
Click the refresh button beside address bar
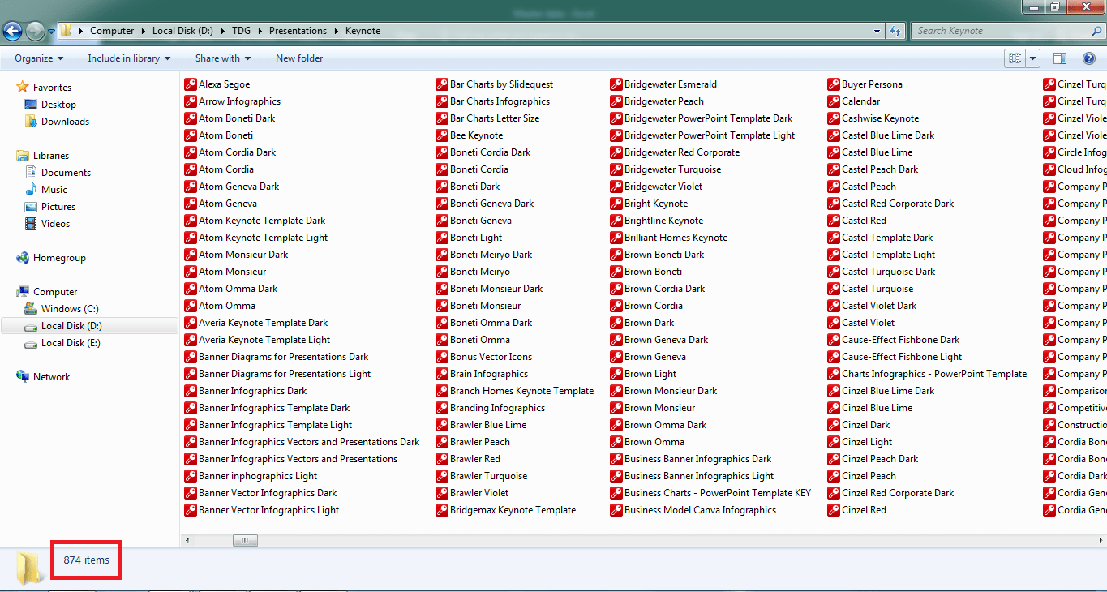click(895, 31)
